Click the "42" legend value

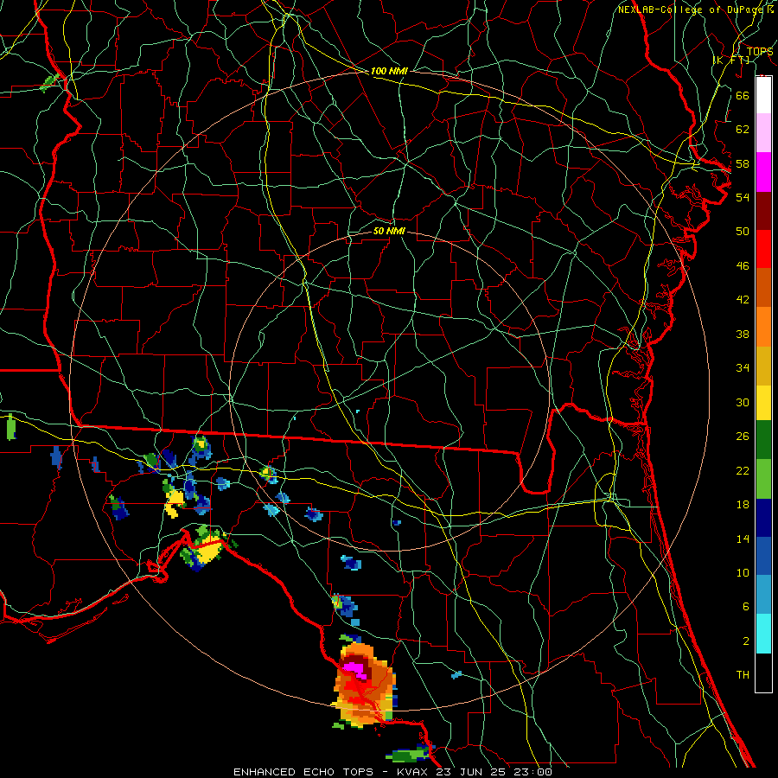pyautogui.click(x=743, y=299)
